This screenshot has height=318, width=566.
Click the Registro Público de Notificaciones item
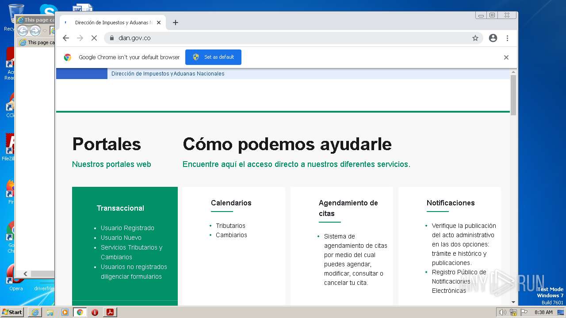click(x=459, y=281)
